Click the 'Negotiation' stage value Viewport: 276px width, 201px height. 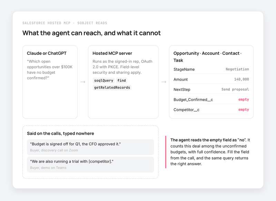click(237, 69)
